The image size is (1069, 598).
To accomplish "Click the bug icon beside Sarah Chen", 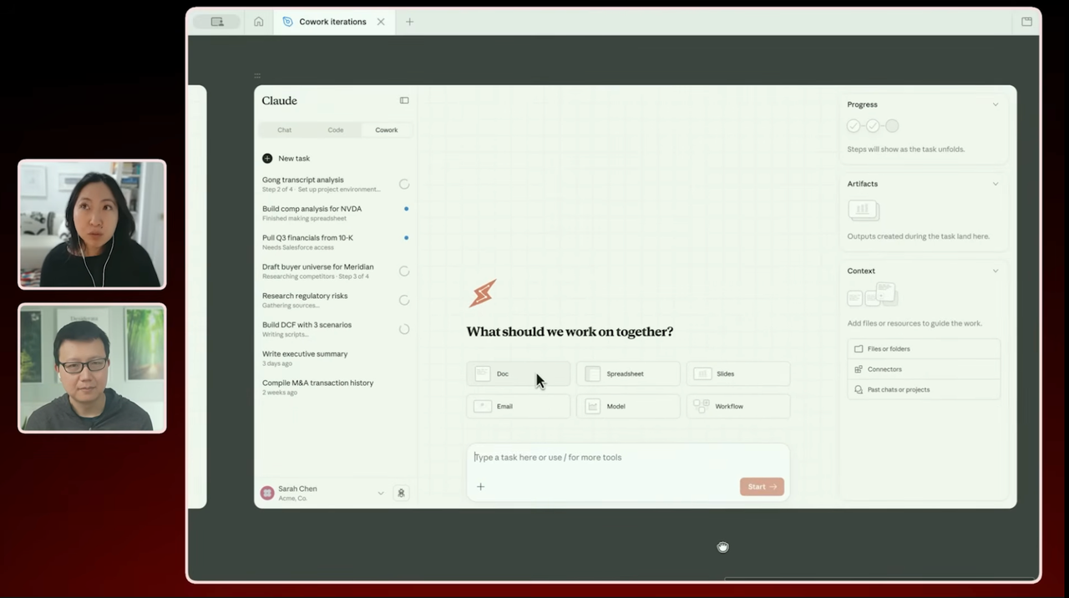I will [x=401, y=493].
